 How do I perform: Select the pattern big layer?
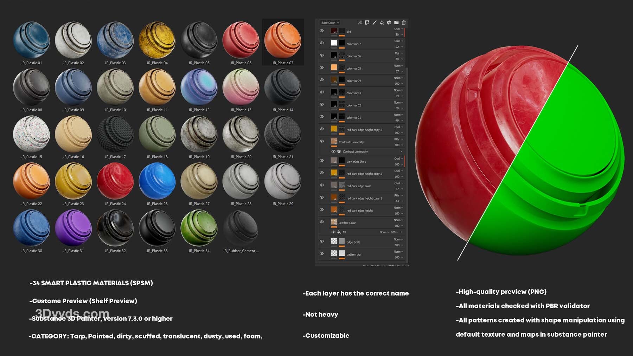point(353,254)
